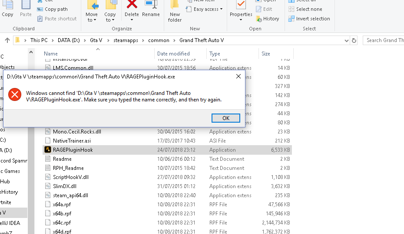The width and height of the screenshot is (404, 234).
Task: Open file History
Action: (x=268, y=19)
